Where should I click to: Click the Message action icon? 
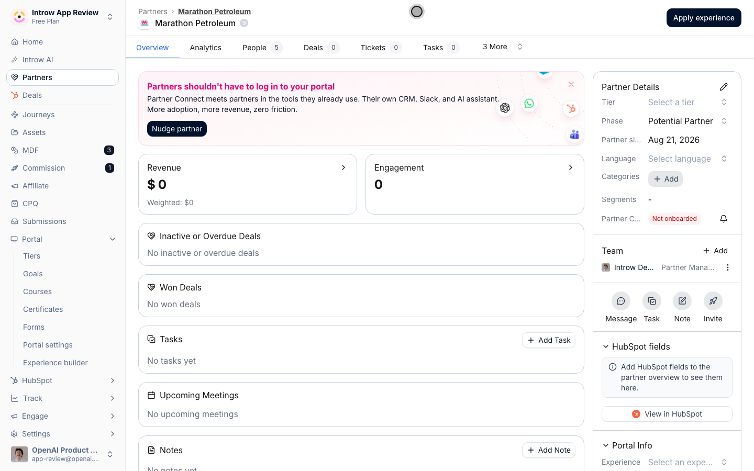click(621, 301)
